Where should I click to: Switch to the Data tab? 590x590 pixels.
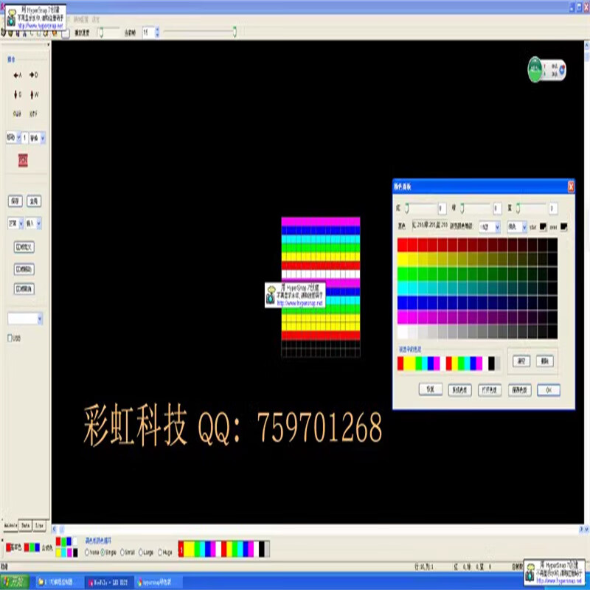(x=26, y=525)
